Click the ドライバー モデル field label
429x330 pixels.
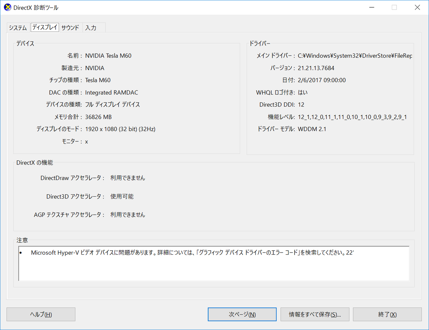click(x=276, y=129)
